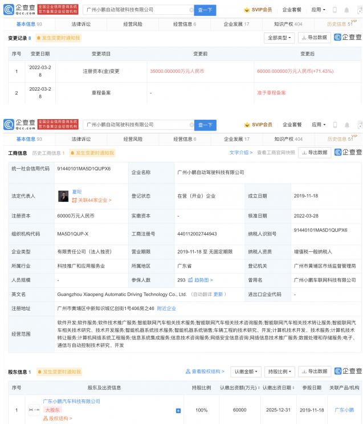The height and width of the screenshot is (424, 363).
Task: Clear the search box above 工商信息 section
Action: pyautogui.click(x=191, y=125)
